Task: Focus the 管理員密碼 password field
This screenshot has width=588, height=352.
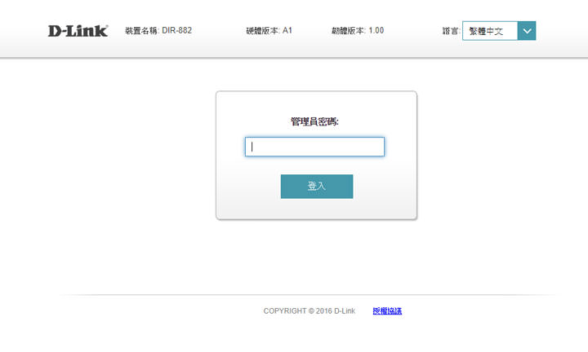Action: (314, 147)
